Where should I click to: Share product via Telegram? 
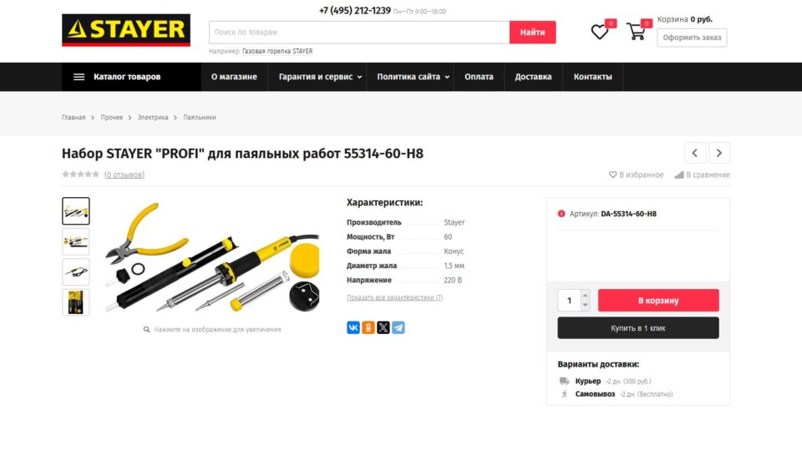[x=398, y=327]
